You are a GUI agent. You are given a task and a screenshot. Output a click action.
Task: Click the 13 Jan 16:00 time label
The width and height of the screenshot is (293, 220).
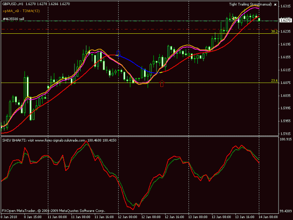point(245,217)
